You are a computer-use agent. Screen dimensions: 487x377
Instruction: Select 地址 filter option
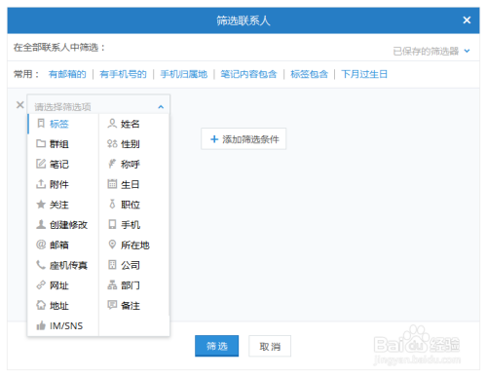pyautogui.click(x=63, y=306)
